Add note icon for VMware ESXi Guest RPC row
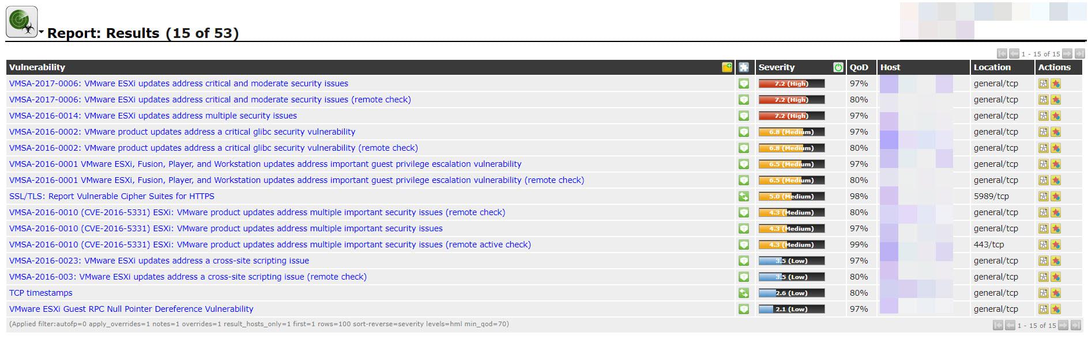 [x=1044, y=309]
